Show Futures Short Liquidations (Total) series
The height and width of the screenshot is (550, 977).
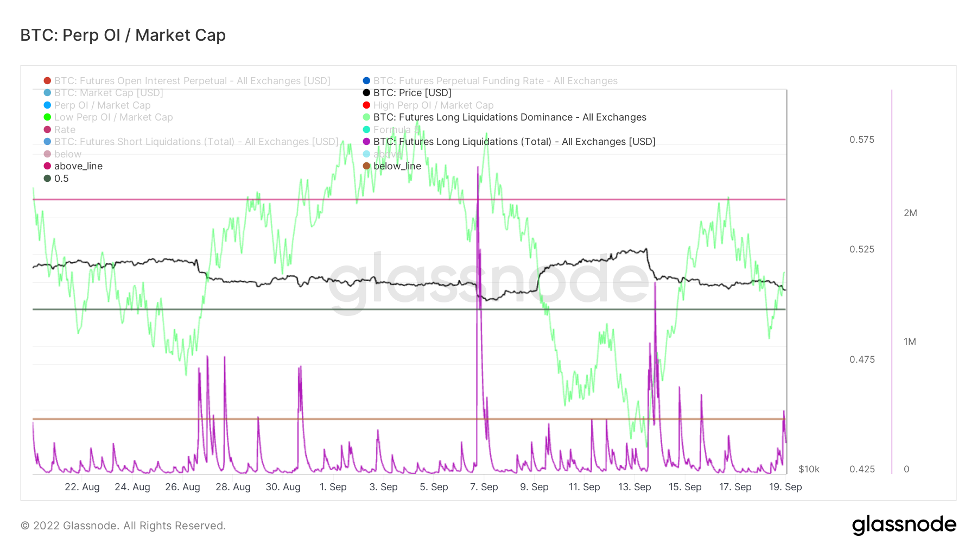(x=195, y=142)
